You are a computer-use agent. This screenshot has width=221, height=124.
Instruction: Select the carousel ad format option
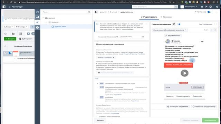tap(97, 87)
